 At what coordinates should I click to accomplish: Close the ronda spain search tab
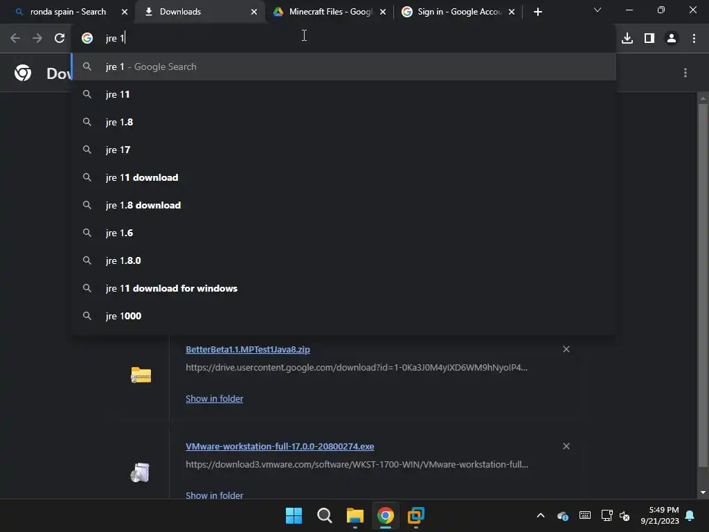[x=125, y=12]
